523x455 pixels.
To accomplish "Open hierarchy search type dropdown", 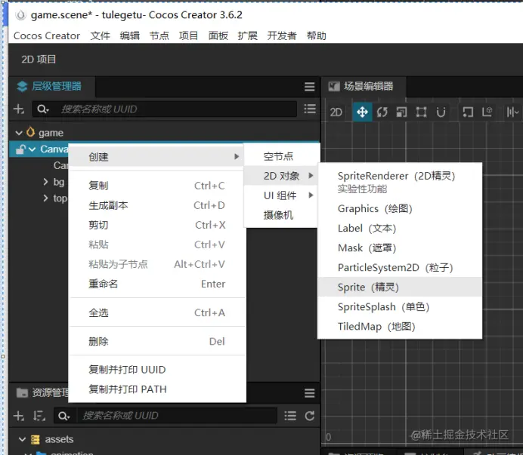I will [43, 109].
